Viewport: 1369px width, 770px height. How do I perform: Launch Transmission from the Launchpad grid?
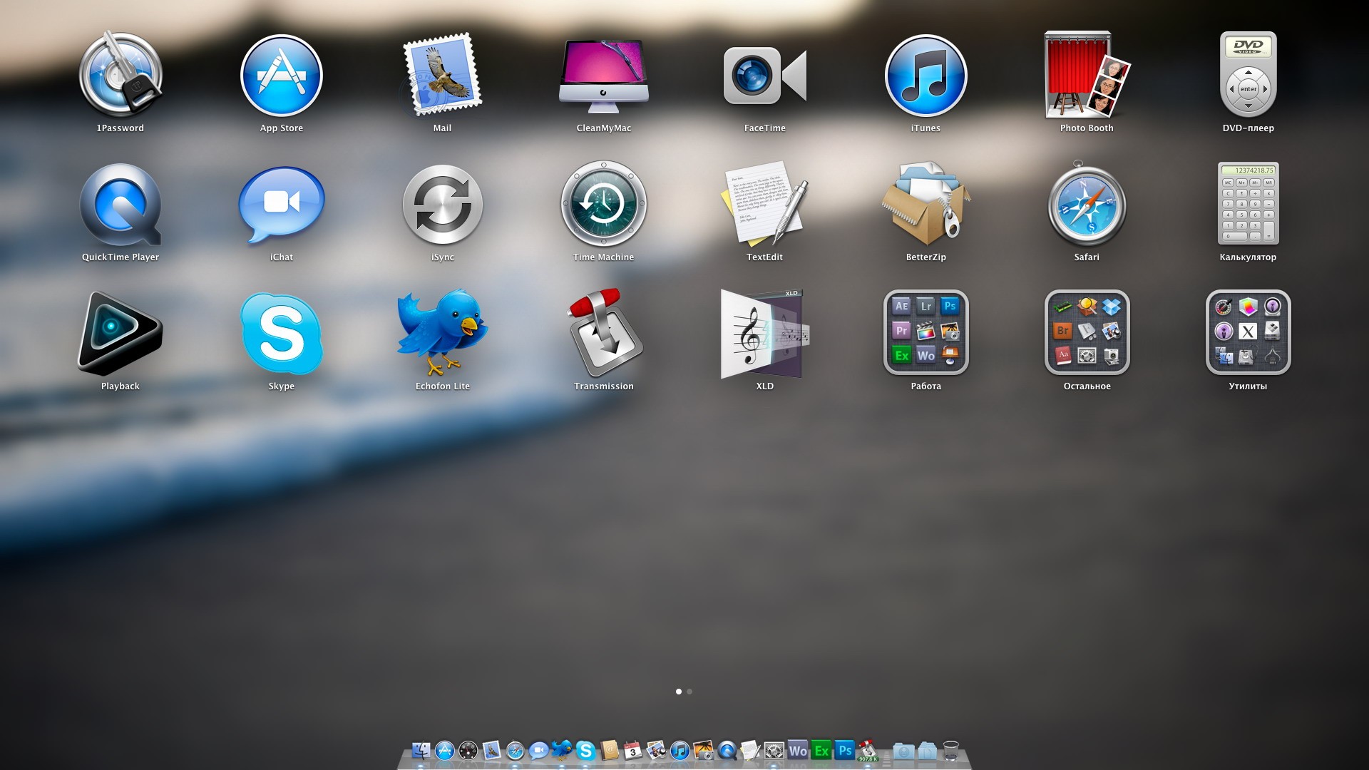pyautogui.click(x=604, y=332)
